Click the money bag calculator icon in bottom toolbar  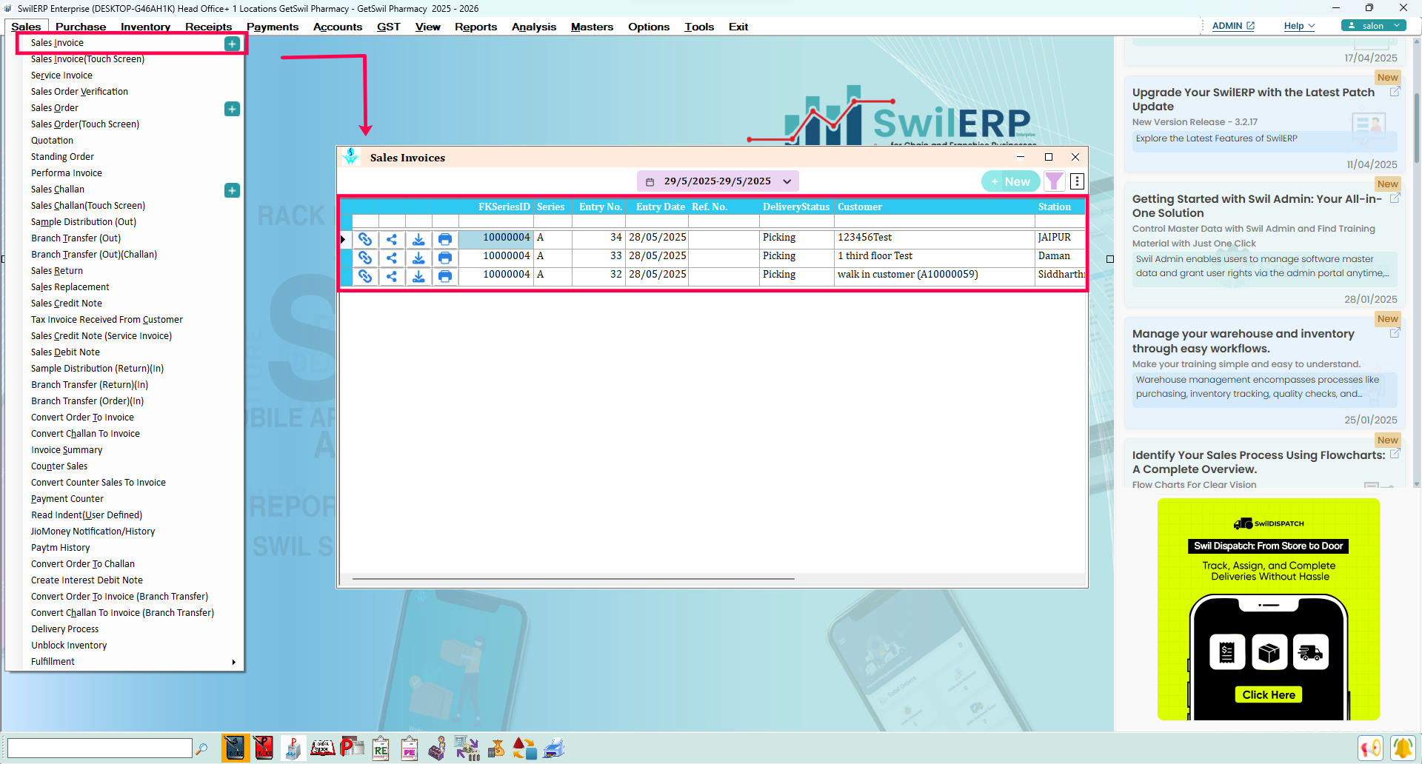496,748
